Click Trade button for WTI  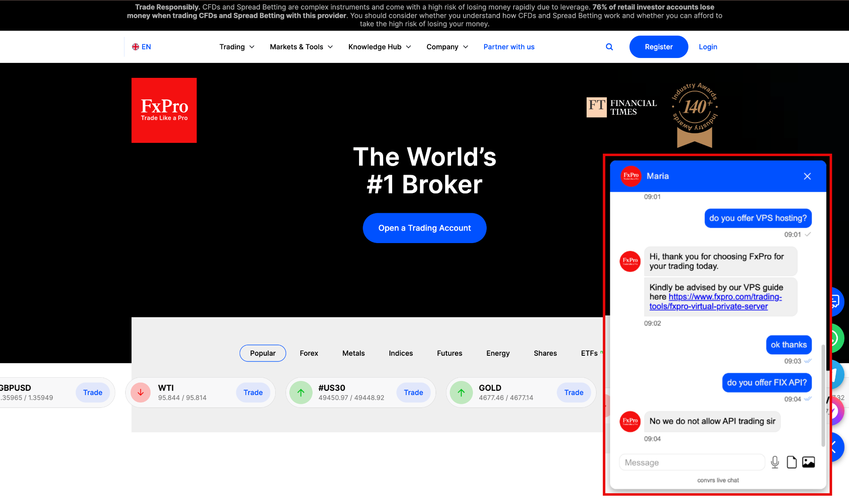coord(253,393)
